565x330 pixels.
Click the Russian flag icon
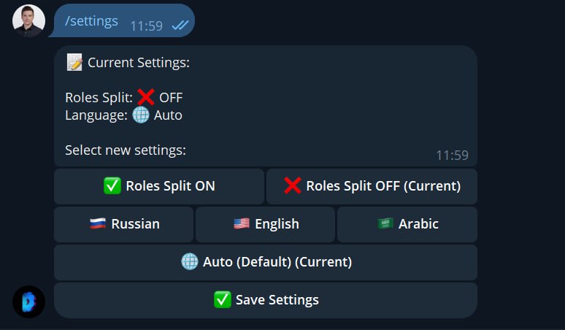coord(98,223)
